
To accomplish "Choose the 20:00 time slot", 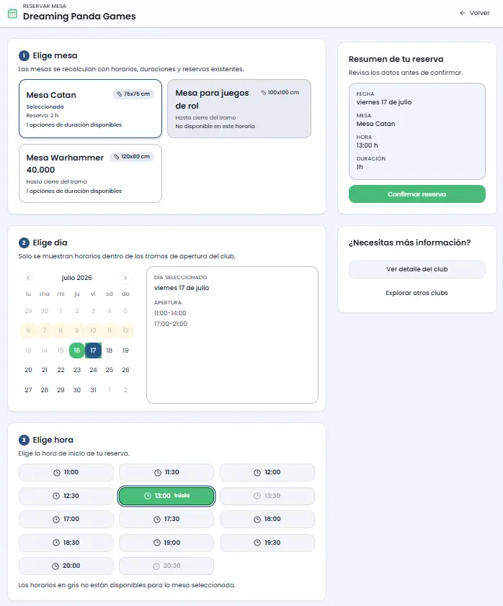I will (x=66, y=566).
